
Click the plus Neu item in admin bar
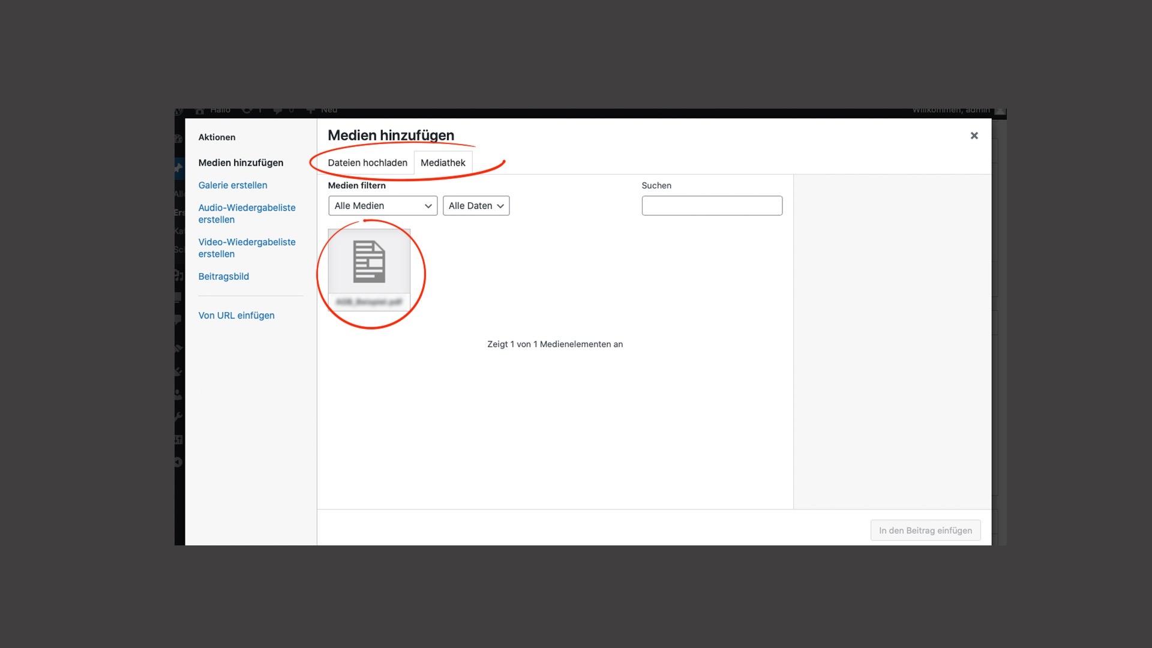point(322,111)
